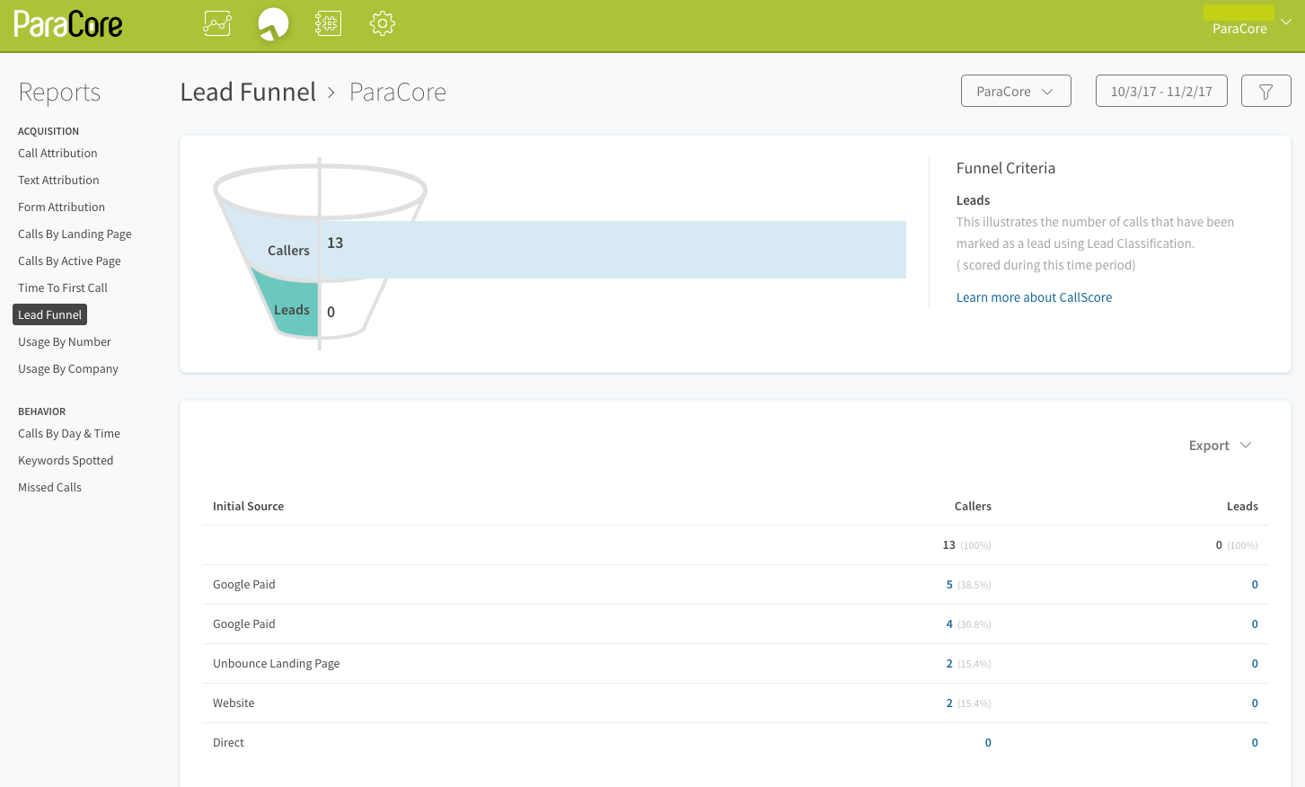Viewport: 1305px width, 787px height.
Task: Open Time To First Call report
Action: [x=63, y=287]
